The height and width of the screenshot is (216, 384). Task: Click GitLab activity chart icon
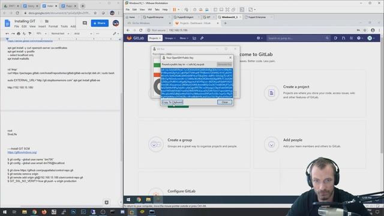(194, 38)
